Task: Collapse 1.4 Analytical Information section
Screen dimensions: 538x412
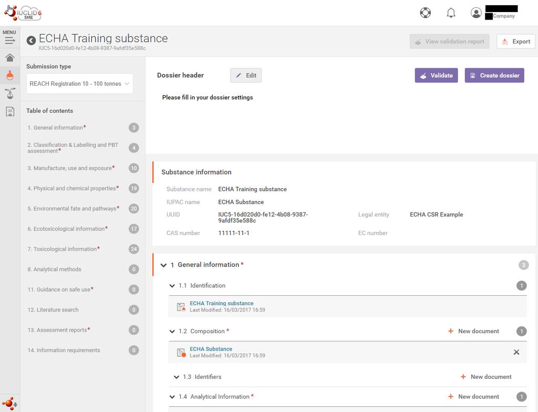Action: point(172,397)
